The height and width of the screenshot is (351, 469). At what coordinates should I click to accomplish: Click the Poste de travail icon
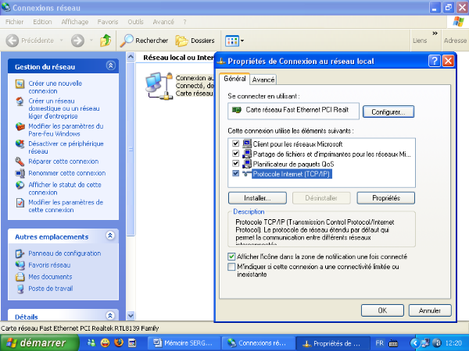click(x=20, y=289)
